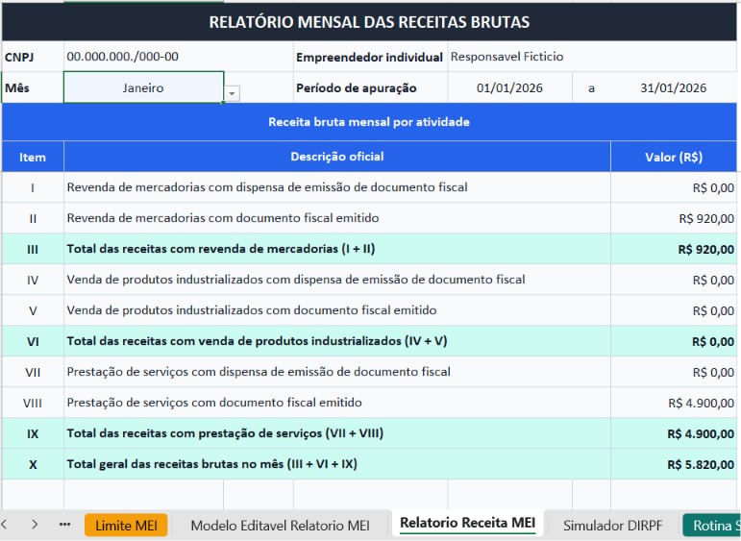Select the R$ 0,00 value in row IV
The height and width of the screenshot is (541, 741).
click(674, 280)
